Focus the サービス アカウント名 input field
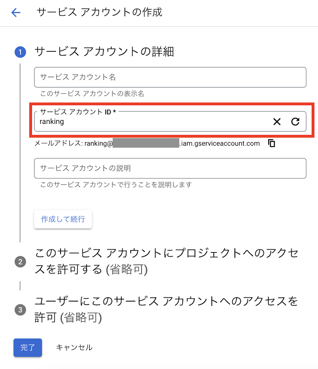Screen dimensions: 318x369 [170, 77]
